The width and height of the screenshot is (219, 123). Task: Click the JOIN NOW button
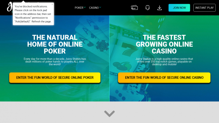(179, 8)
